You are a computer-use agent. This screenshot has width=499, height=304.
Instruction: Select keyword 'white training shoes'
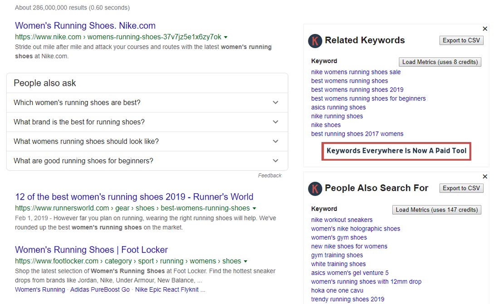tap(338, 264)
